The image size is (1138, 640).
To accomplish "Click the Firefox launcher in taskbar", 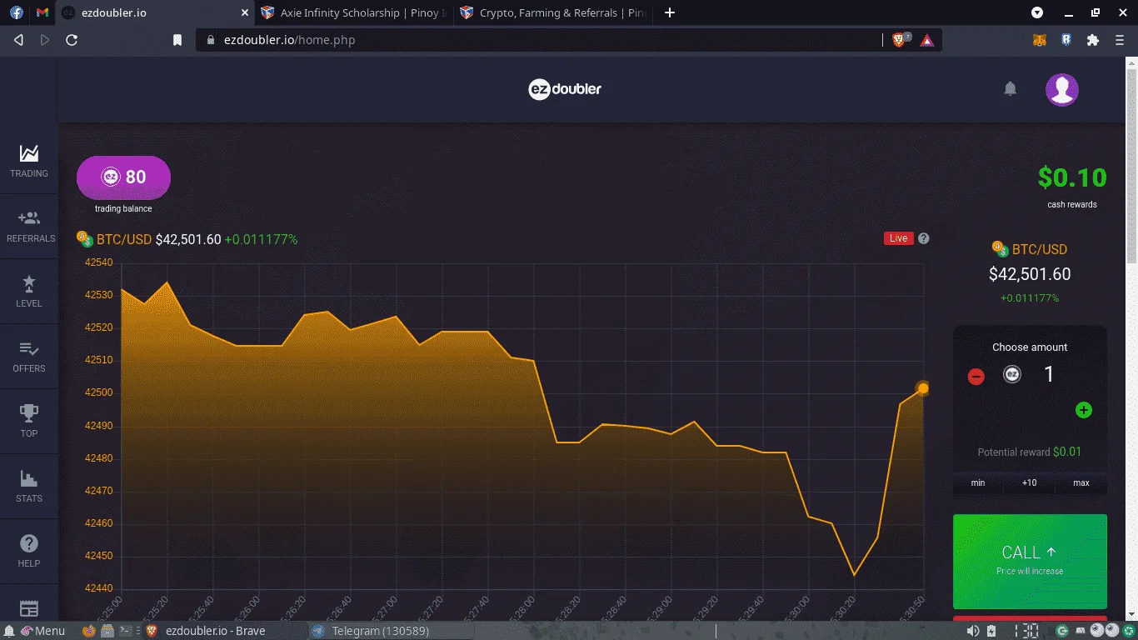I will (88, 631).
